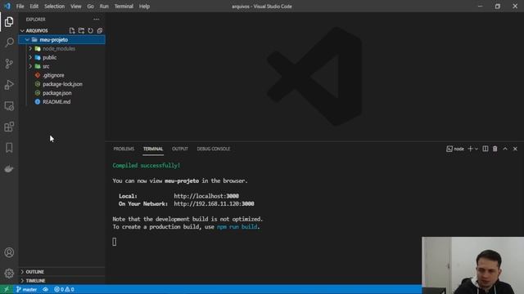Expand the public folder
The image size is (524, 294).
coord(62,57)
